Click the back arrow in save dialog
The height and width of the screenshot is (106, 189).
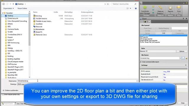pos(4,4)
